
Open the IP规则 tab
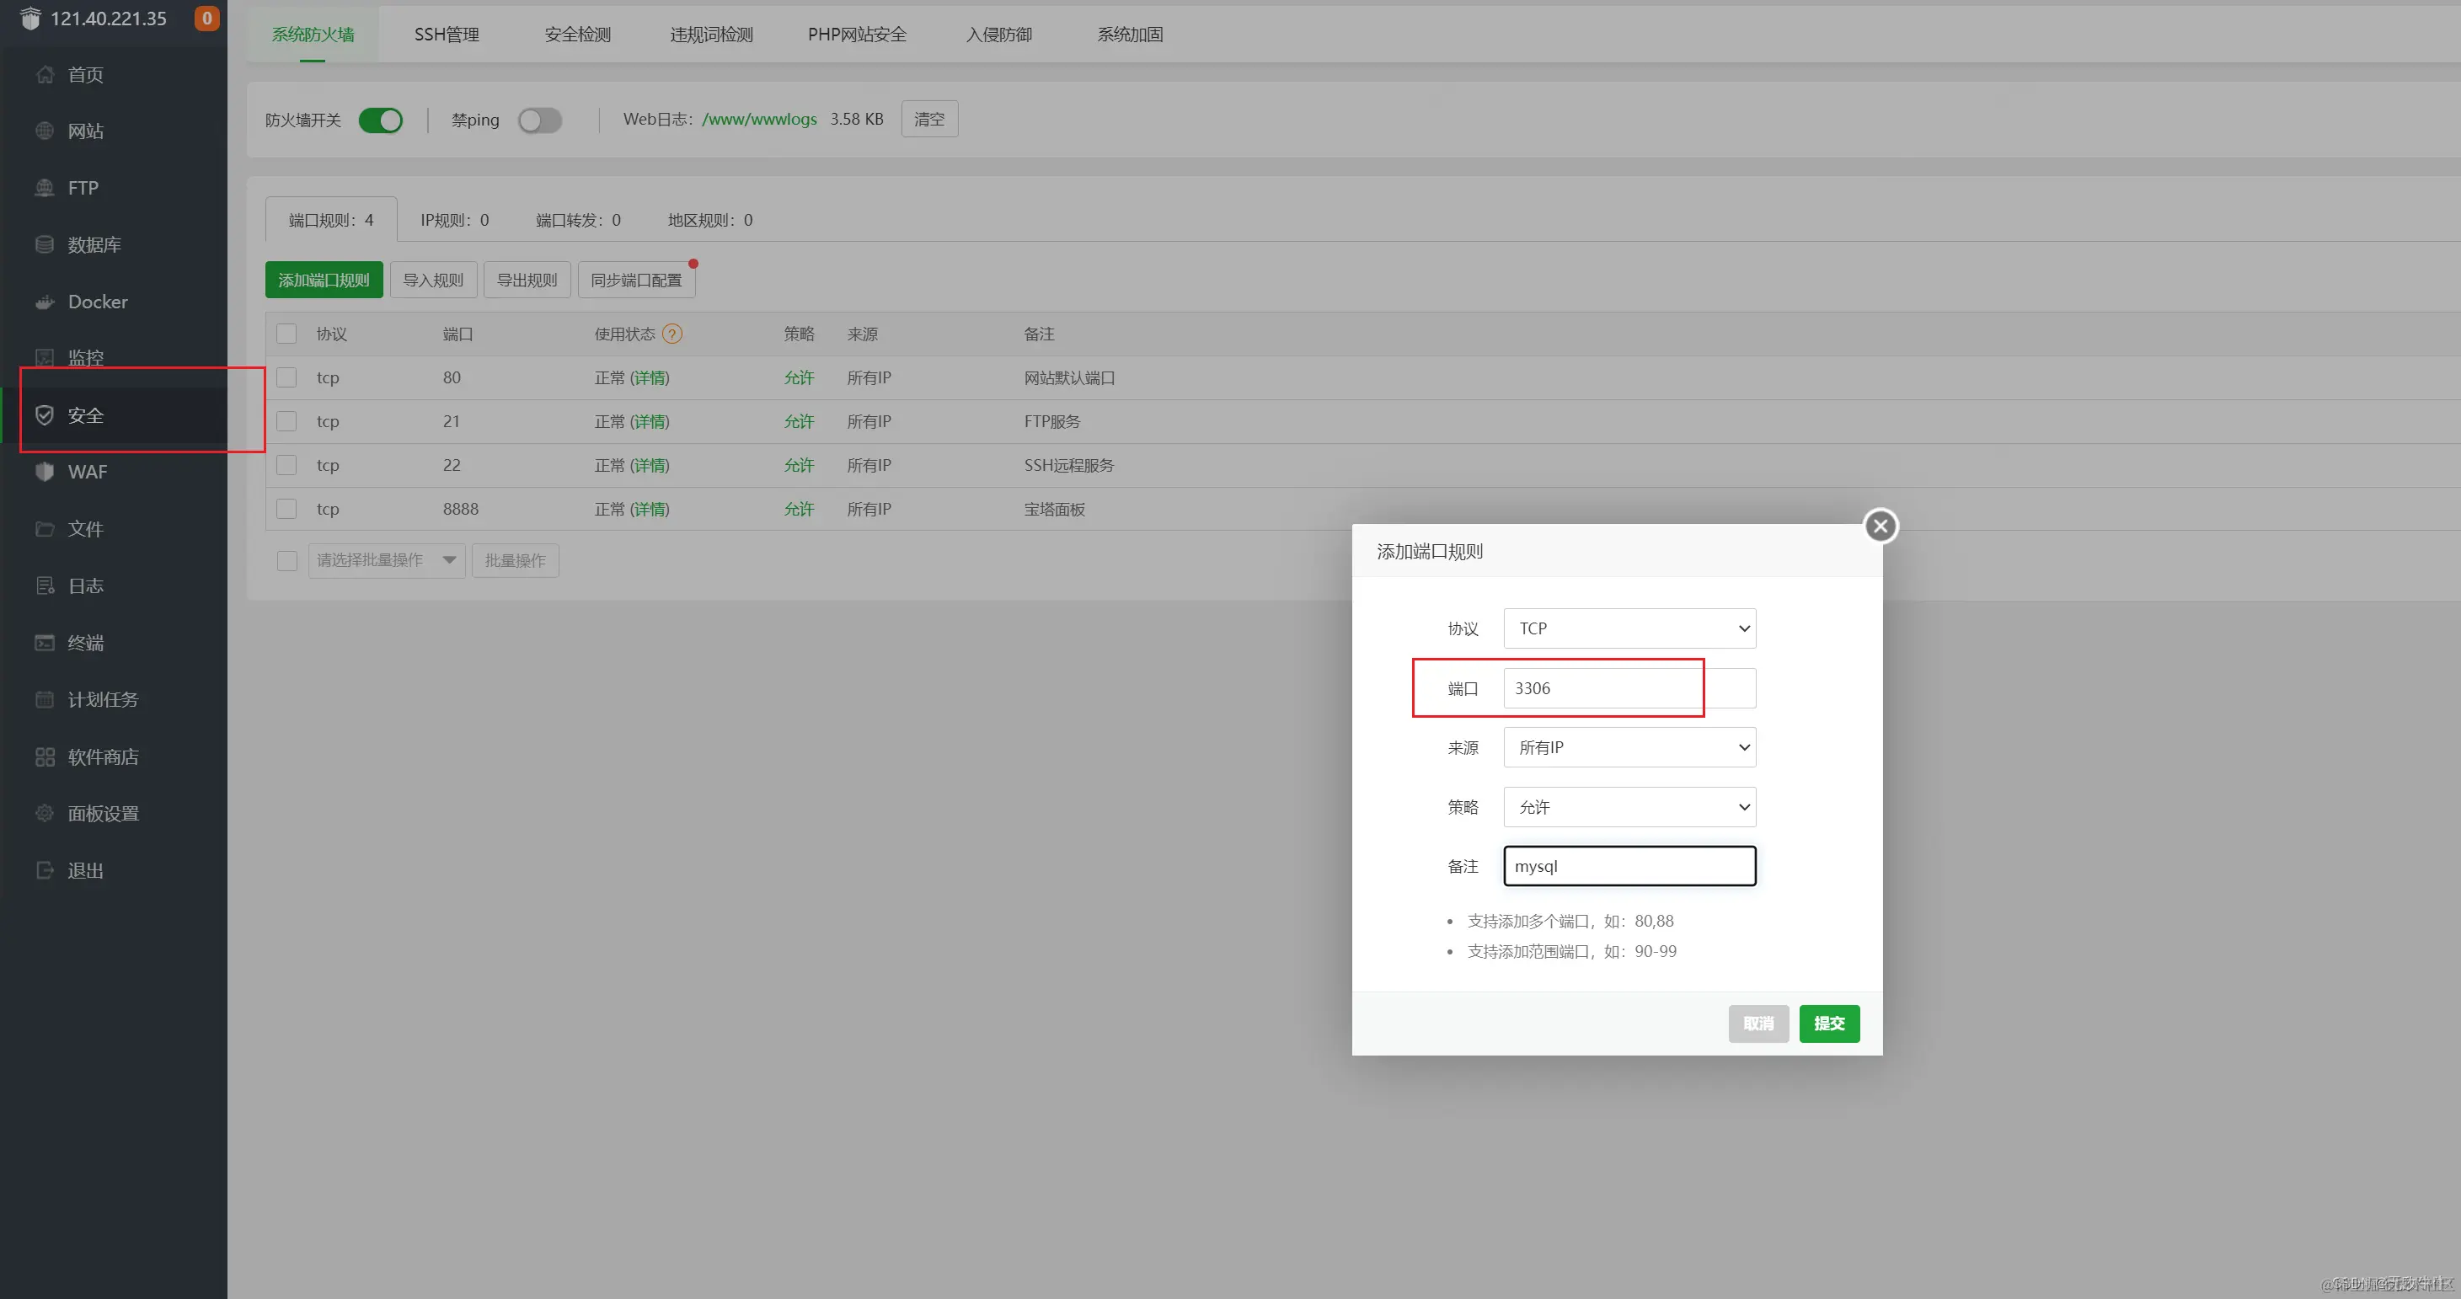(x=455, y=221)
